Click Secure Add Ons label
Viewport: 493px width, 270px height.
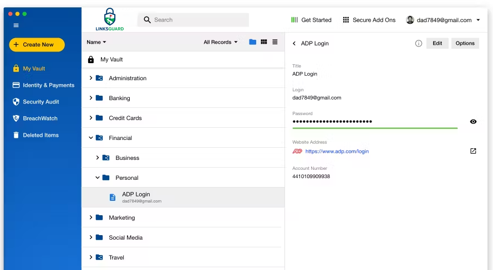point(374,20)
